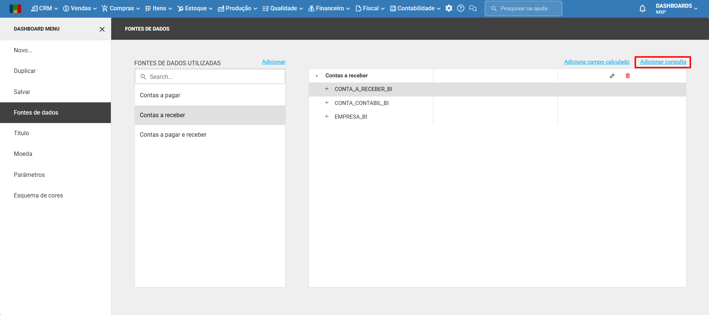Image resolution: width=709 pixels, height=329 pixels.
Task: Select Duplicar in dashboard menu
Action: pyautogui.click(x=55, y=71)
